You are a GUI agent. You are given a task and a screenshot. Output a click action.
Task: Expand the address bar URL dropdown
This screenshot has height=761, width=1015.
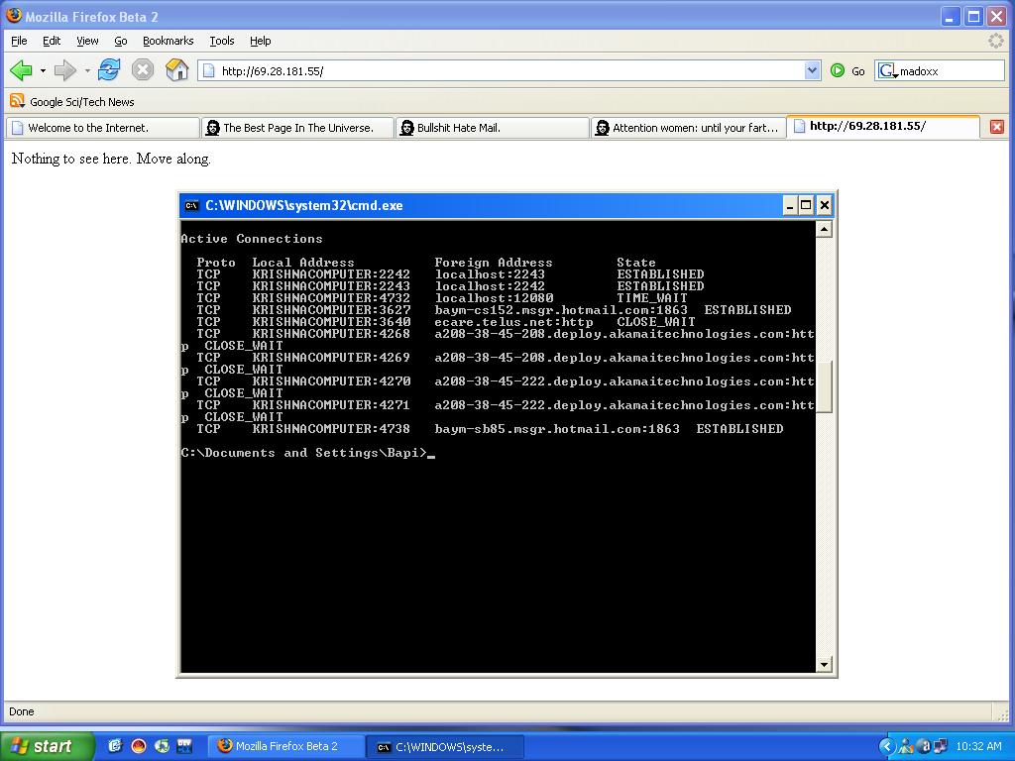click(812, 70)
